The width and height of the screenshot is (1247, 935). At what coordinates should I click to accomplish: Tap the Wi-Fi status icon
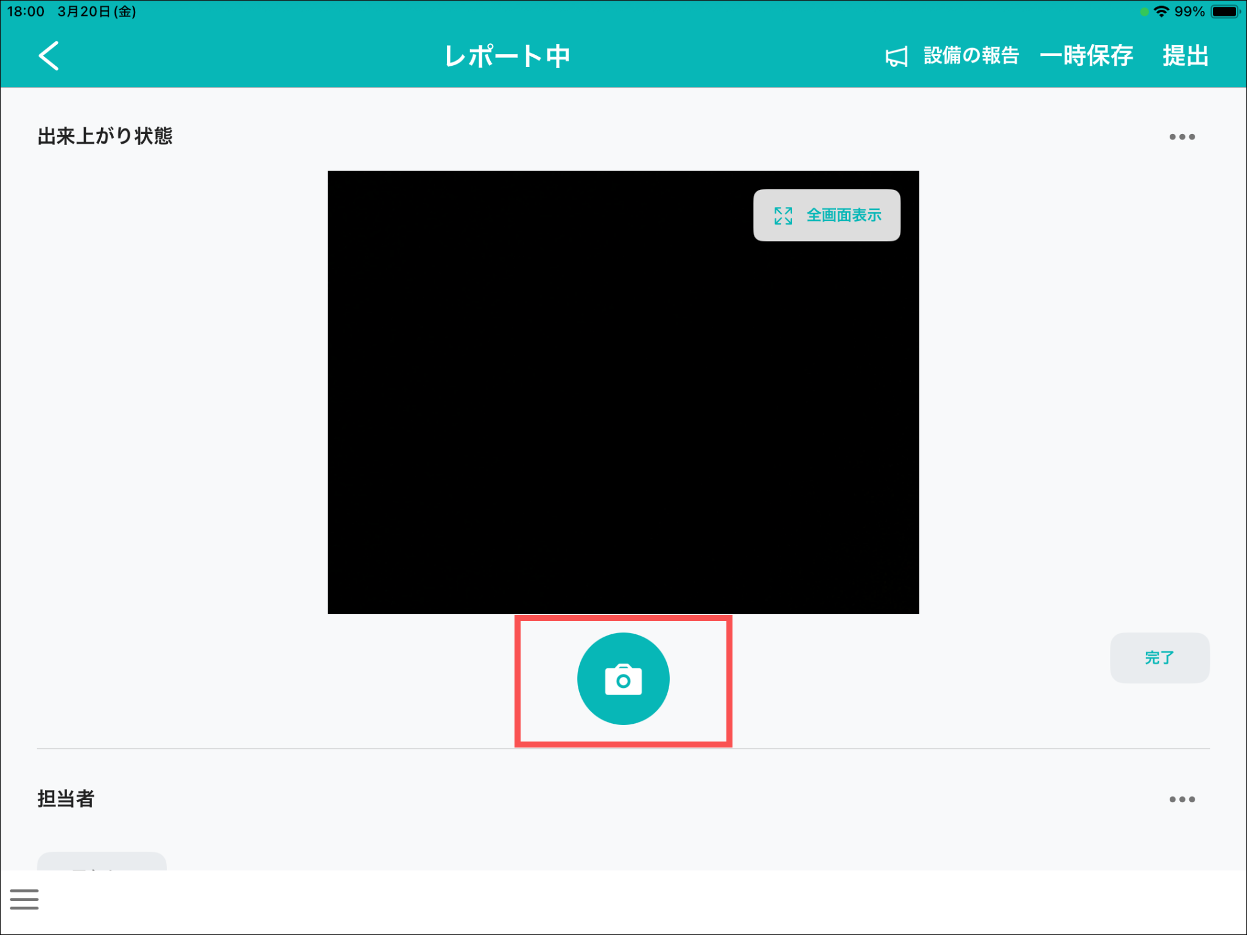[x=1161, y=12]
